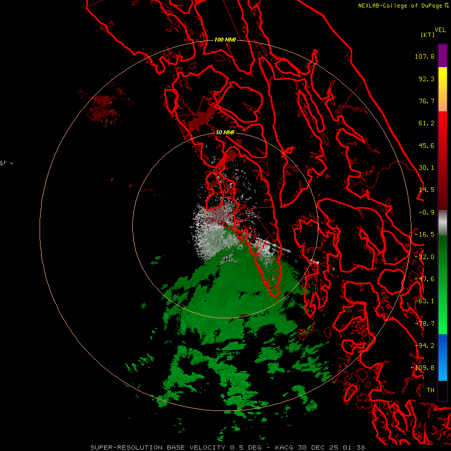451x451 pixels.
Task: Pick the purple segment of the color bar
Action: pyautogui.click(x=442, y=56)
